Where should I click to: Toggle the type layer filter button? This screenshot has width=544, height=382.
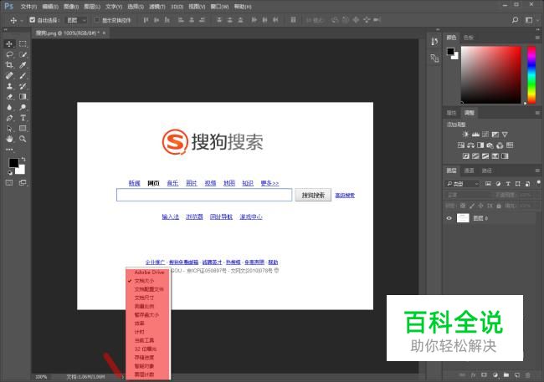click(508, 184)
